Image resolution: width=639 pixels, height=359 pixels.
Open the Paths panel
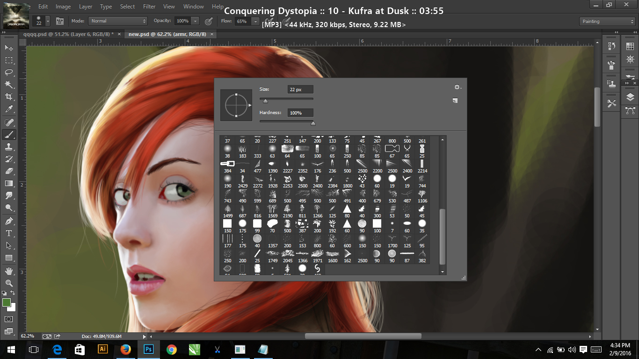click(630, 111)
